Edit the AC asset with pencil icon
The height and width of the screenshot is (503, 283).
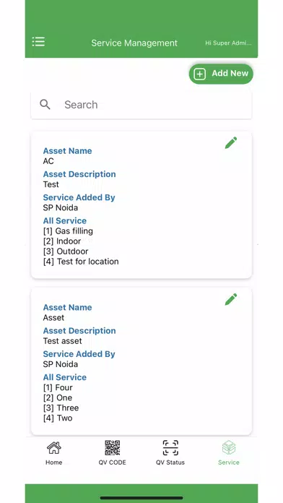231,143
